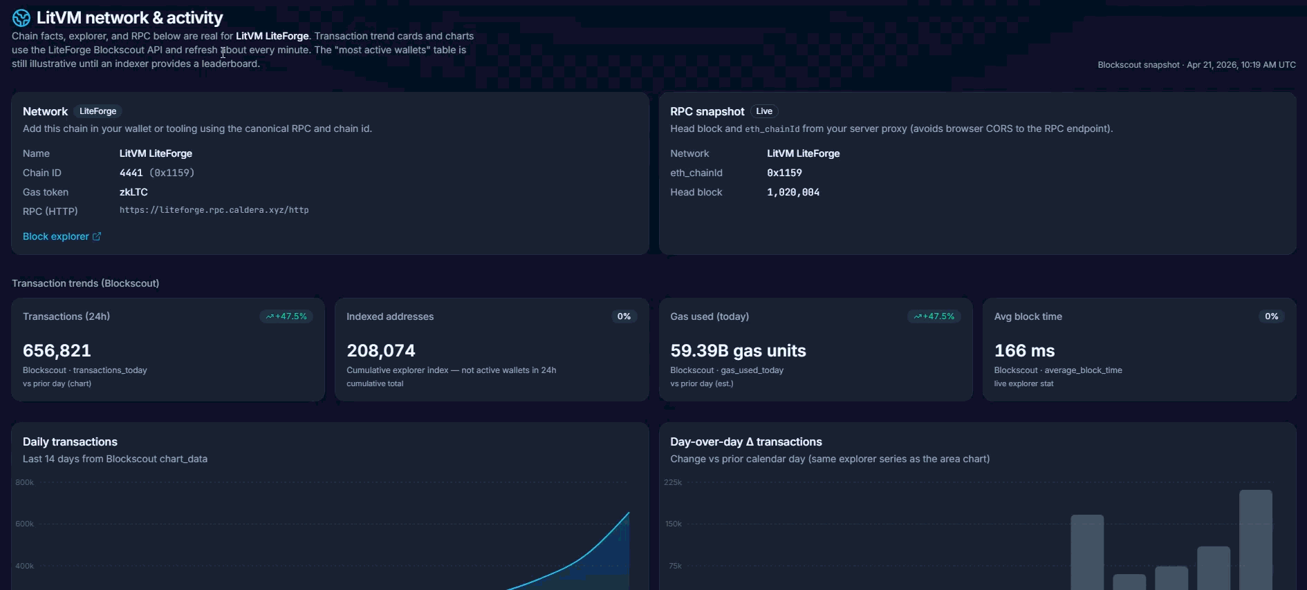This screenshot has width=1307, height=590.
Task: Select the Chain ID value 4441 (0x1159)
Action: tap(157, 173)
